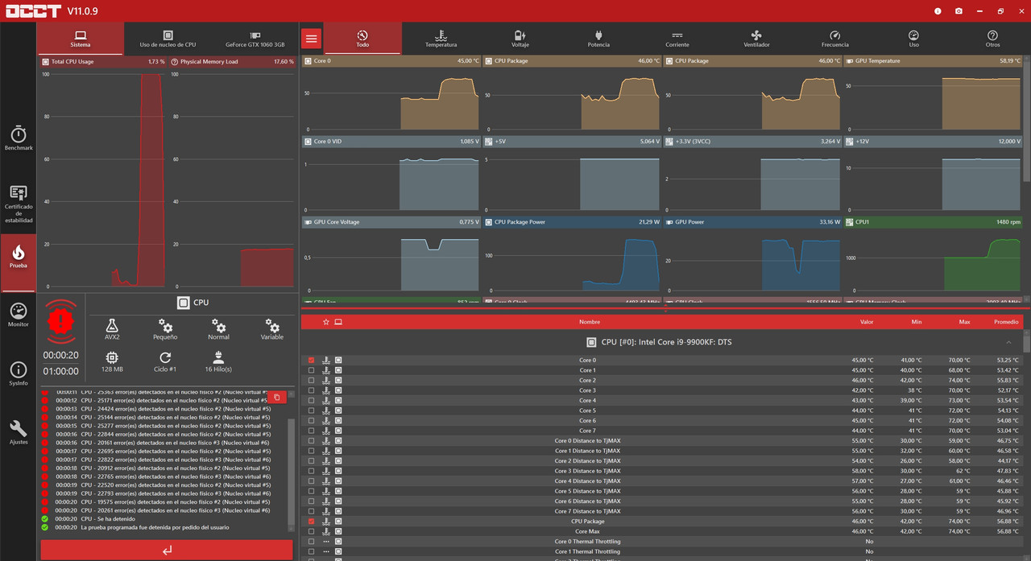Switch to the Voltaje tab
1031x561 pixels.
(520, 39)
